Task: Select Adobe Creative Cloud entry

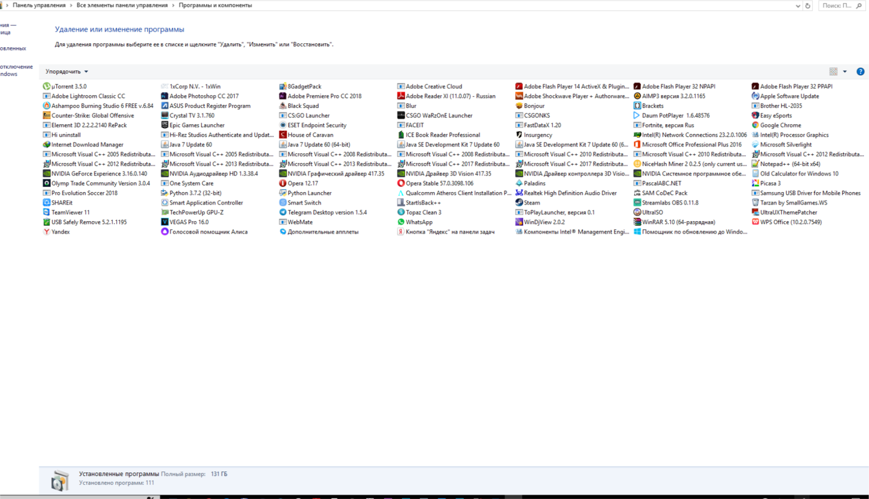Action: click(430, 86)
